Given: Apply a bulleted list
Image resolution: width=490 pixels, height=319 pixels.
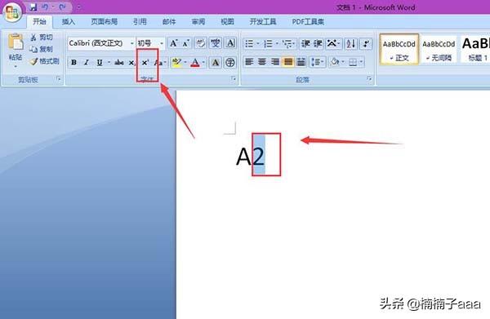Looking at the screenshot, I should [x=249, y=43].
